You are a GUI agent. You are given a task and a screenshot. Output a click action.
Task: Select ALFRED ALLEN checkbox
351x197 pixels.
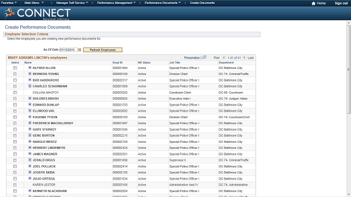point(15,68)
